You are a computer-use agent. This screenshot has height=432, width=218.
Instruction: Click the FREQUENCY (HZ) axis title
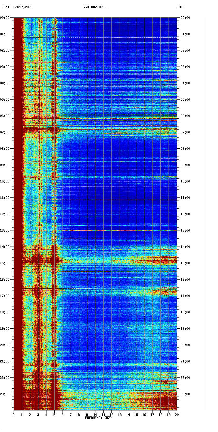click(98, 418)
